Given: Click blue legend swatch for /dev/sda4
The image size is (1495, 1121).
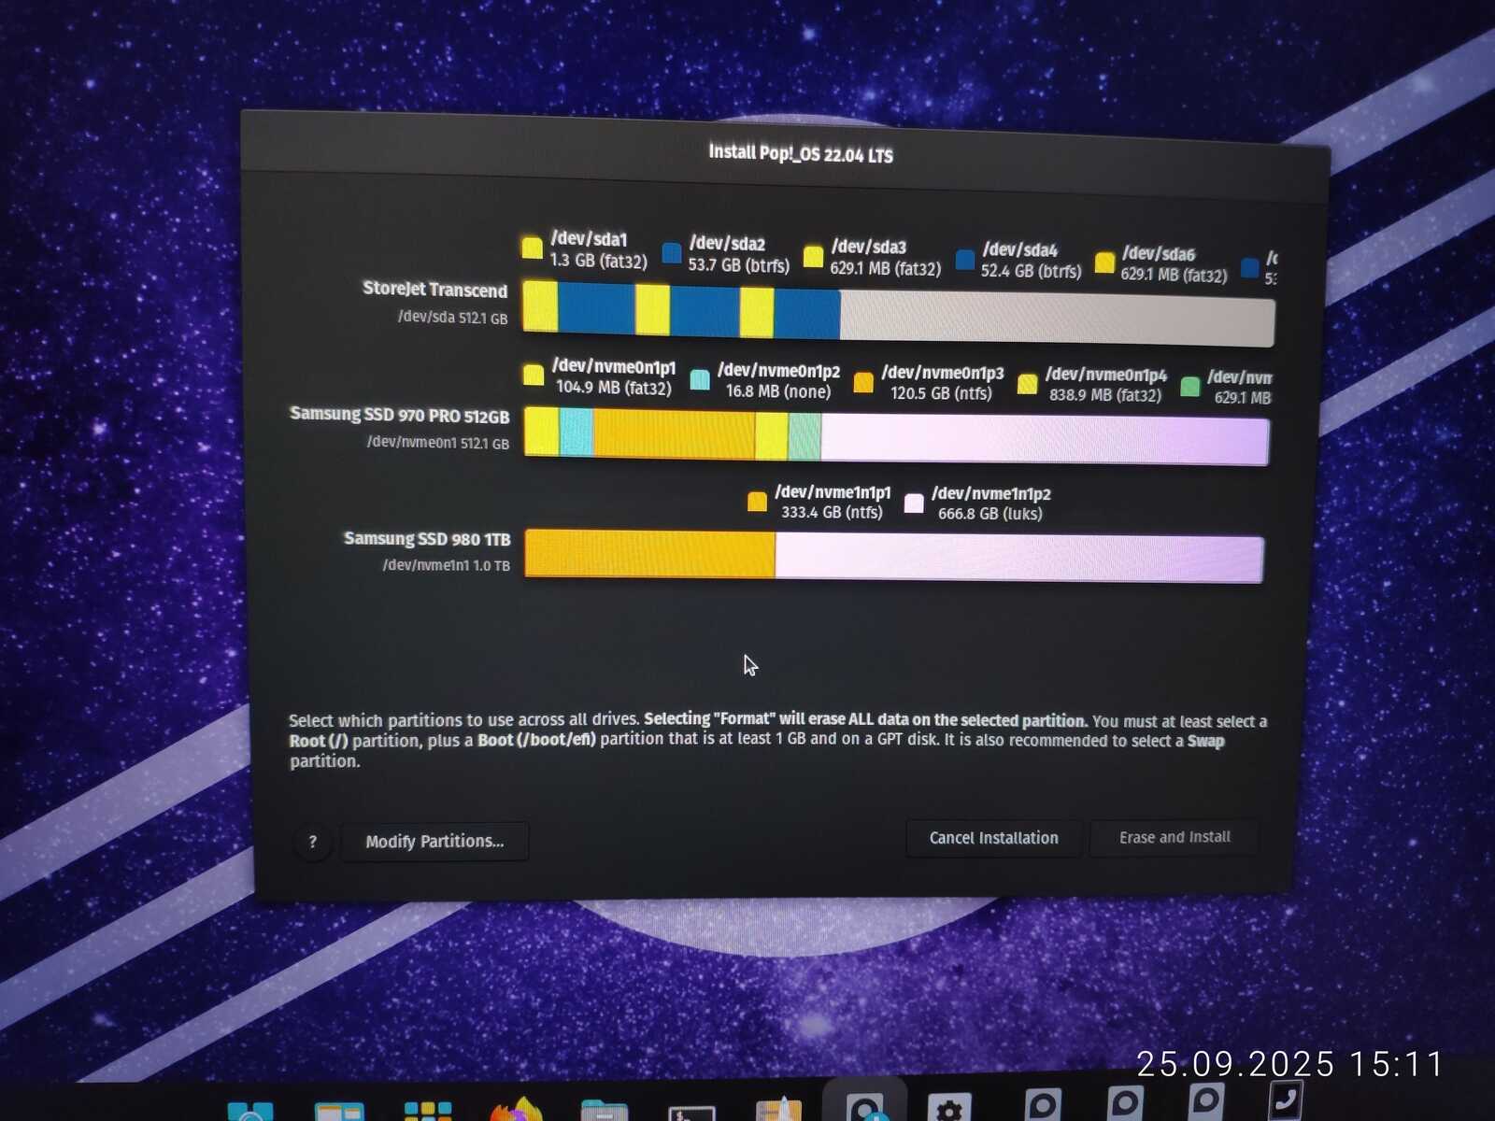Looking at the screenshot, I should click(965, 259).
